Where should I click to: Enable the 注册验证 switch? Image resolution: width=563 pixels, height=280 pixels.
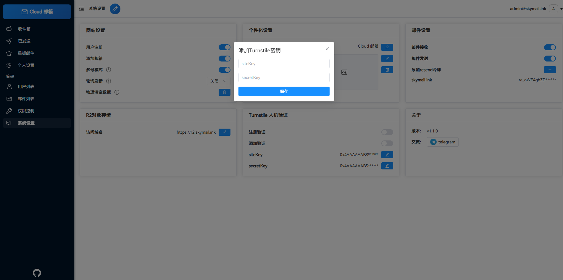point(387,132)
